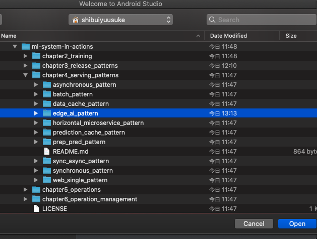This screenshot has height=239, width=317.
Task: Expand the chapter6_operation_management folder
Action: tap(25, 199)
